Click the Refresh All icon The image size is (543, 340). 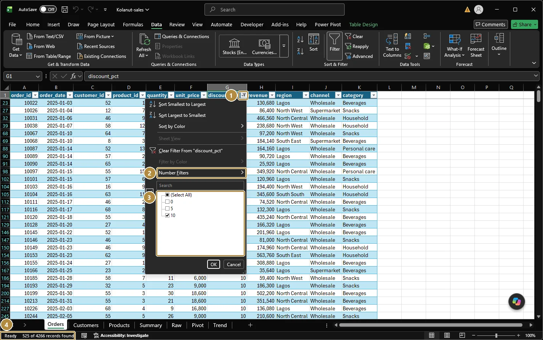point(144,40)
